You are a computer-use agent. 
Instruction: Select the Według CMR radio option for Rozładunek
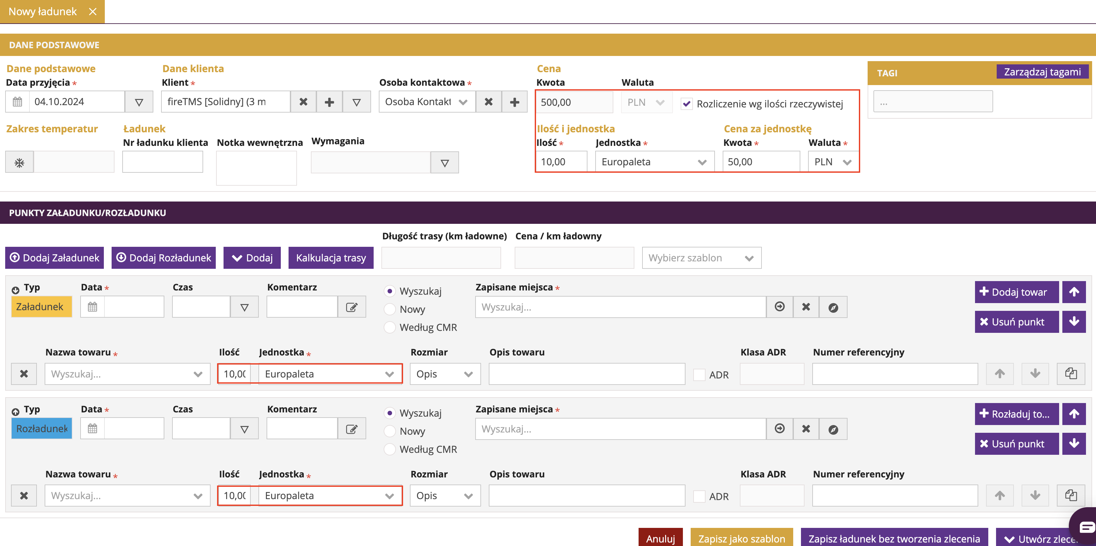[389, 449]
